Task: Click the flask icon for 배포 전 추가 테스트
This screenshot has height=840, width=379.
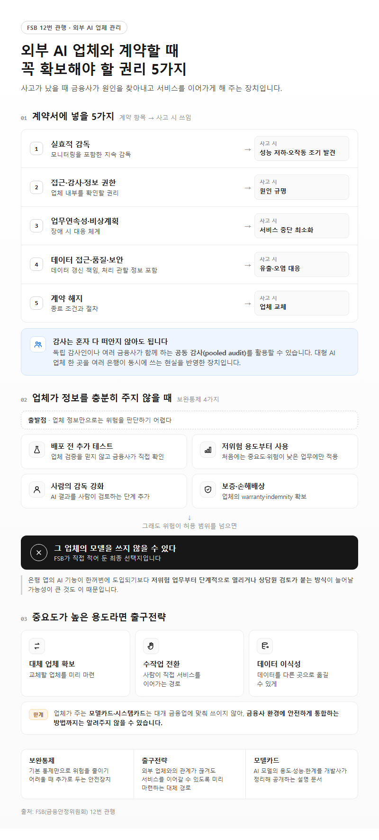Action: point(36,450)
